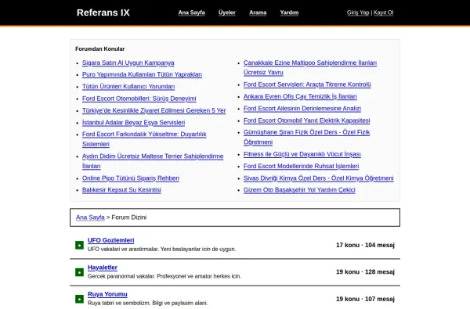Click the Ruya tabiri ve sembolizm description
Screen dimensions: 470x309
147,303
